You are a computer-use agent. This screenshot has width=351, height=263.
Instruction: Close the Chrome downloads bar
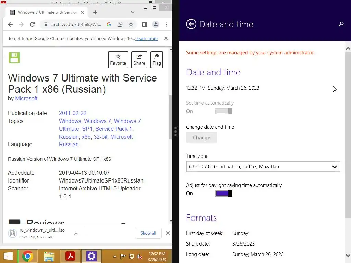click(168, 233)
